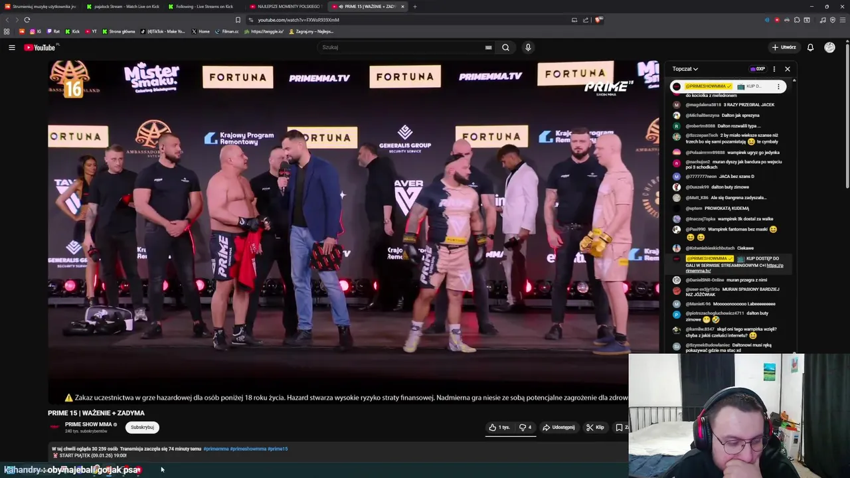Open the Strona główna bookmark

click(119, 31)
